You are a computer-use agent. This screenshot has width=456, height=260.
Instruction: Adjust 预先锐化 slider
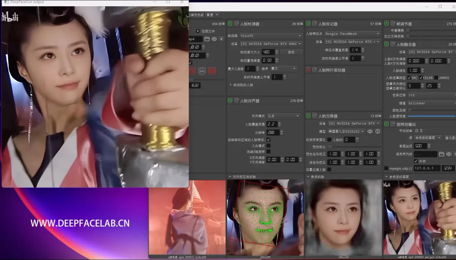click(354, 147)
